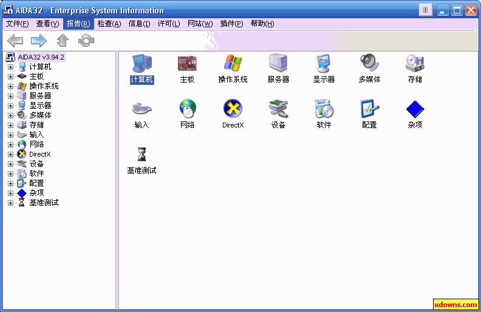The height and width of the screenshot is (312, 481).
Task: Expand the 存储 tree node
Action: coord(10,125)
